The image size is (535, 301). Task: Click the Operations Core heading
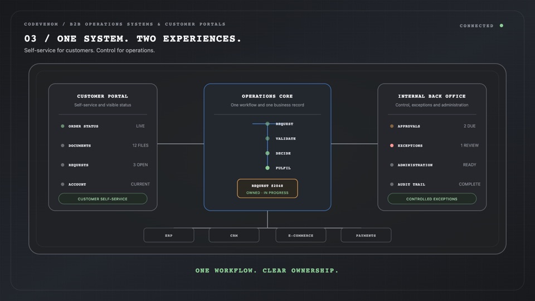point(267,96)
